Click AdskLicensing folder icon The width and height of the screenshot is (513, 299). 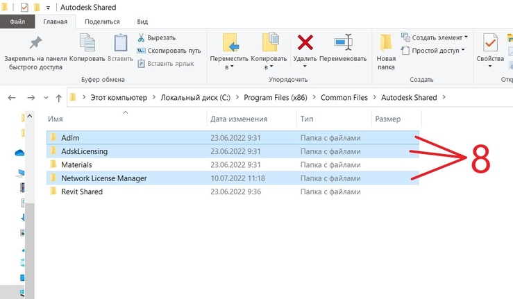coord(53,151)
